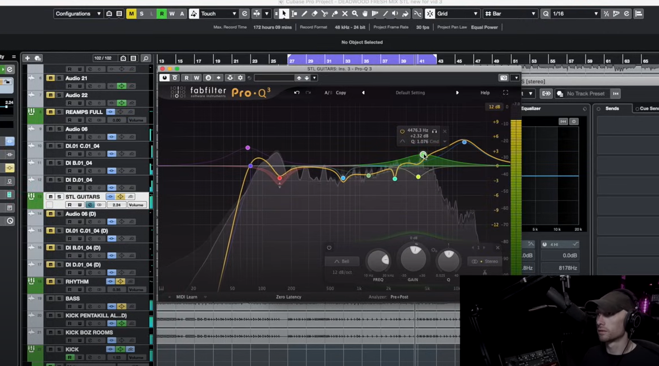The width and height of the screenshot is (659, 366).
Task: Toggle global Read R automation button
Action: pos(162,14)
